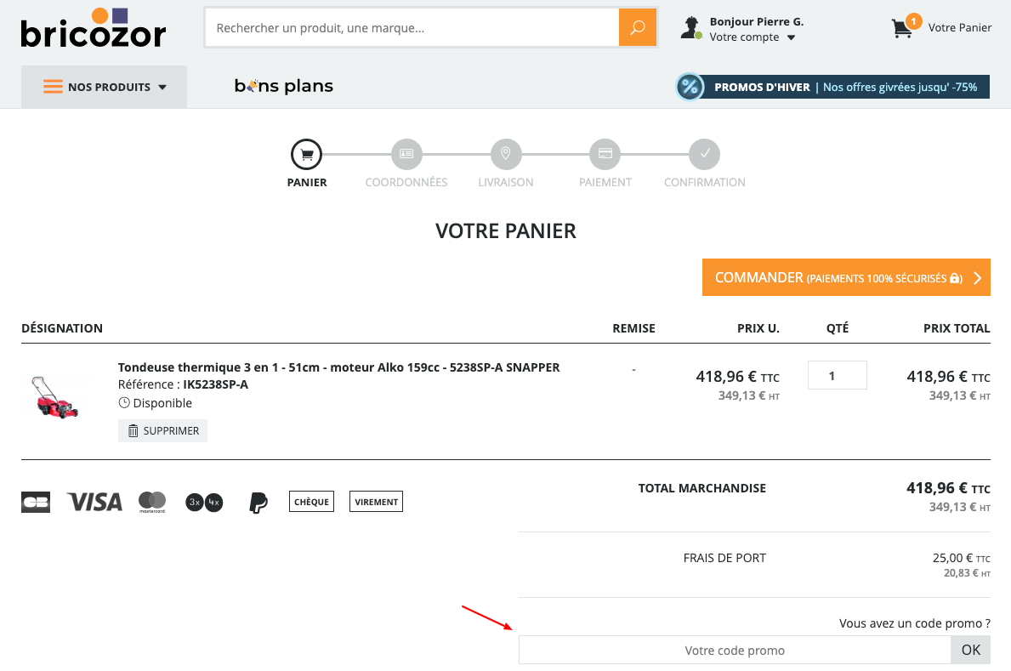Click the lawn mower product thumbnail
This screenshot has width=1011, height=671.
[x=54, y=397]
